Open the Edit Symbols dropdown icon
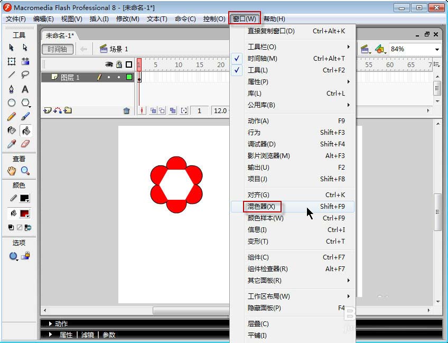The height and width of the screenshot is (343, 448). click(x=380, y=49)
